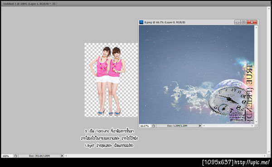Click the 66.67% zoom field in the 8.png window

click(x=145, y=126)
